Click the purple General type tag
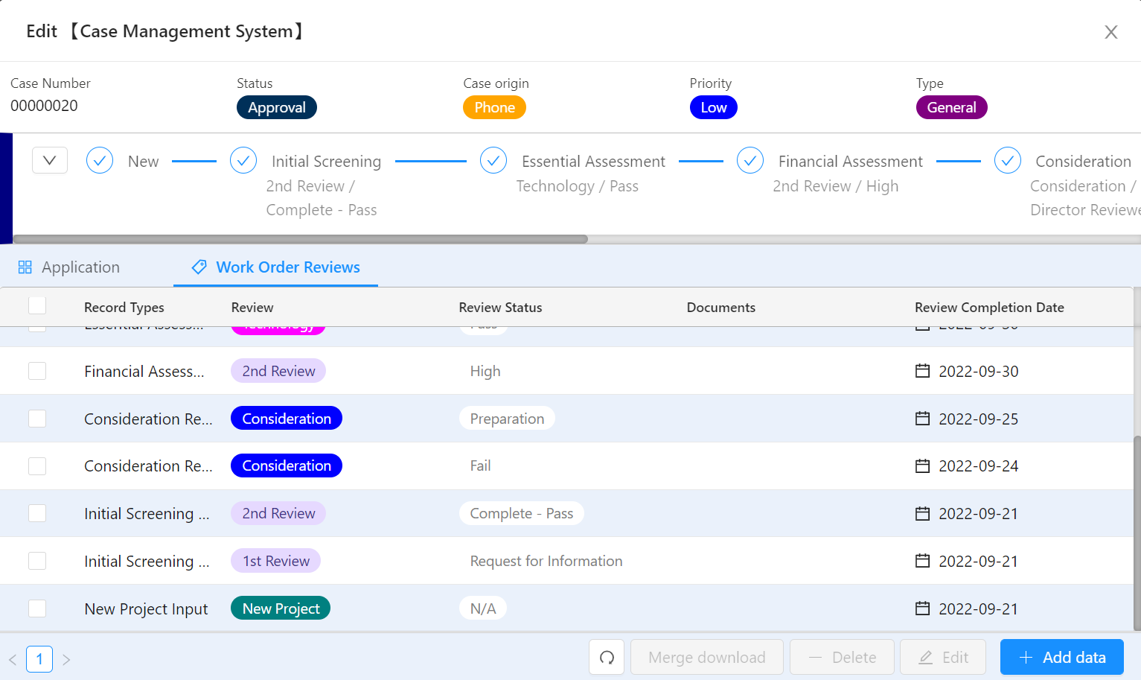Screen dimensions: 1141x680 point(951,107)
